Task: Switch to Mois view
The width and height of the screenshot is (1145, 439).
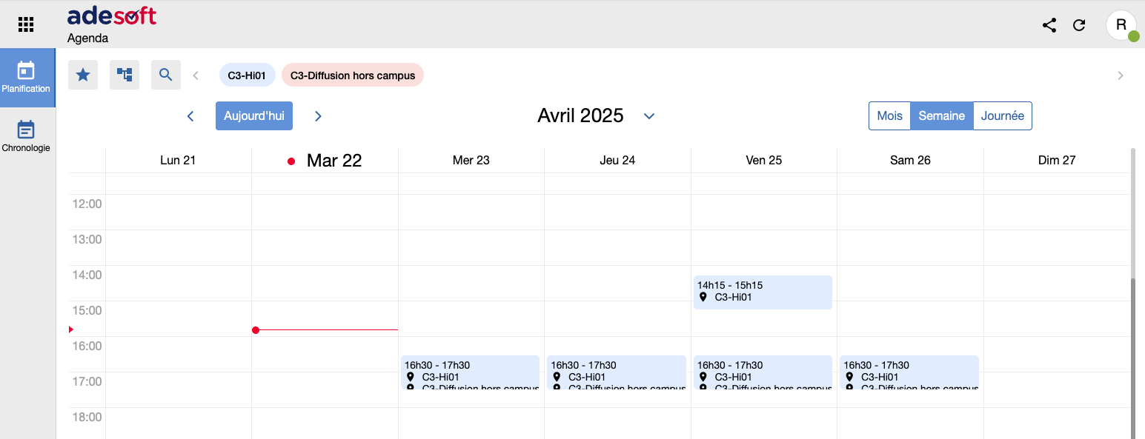Action: (889, 116)
